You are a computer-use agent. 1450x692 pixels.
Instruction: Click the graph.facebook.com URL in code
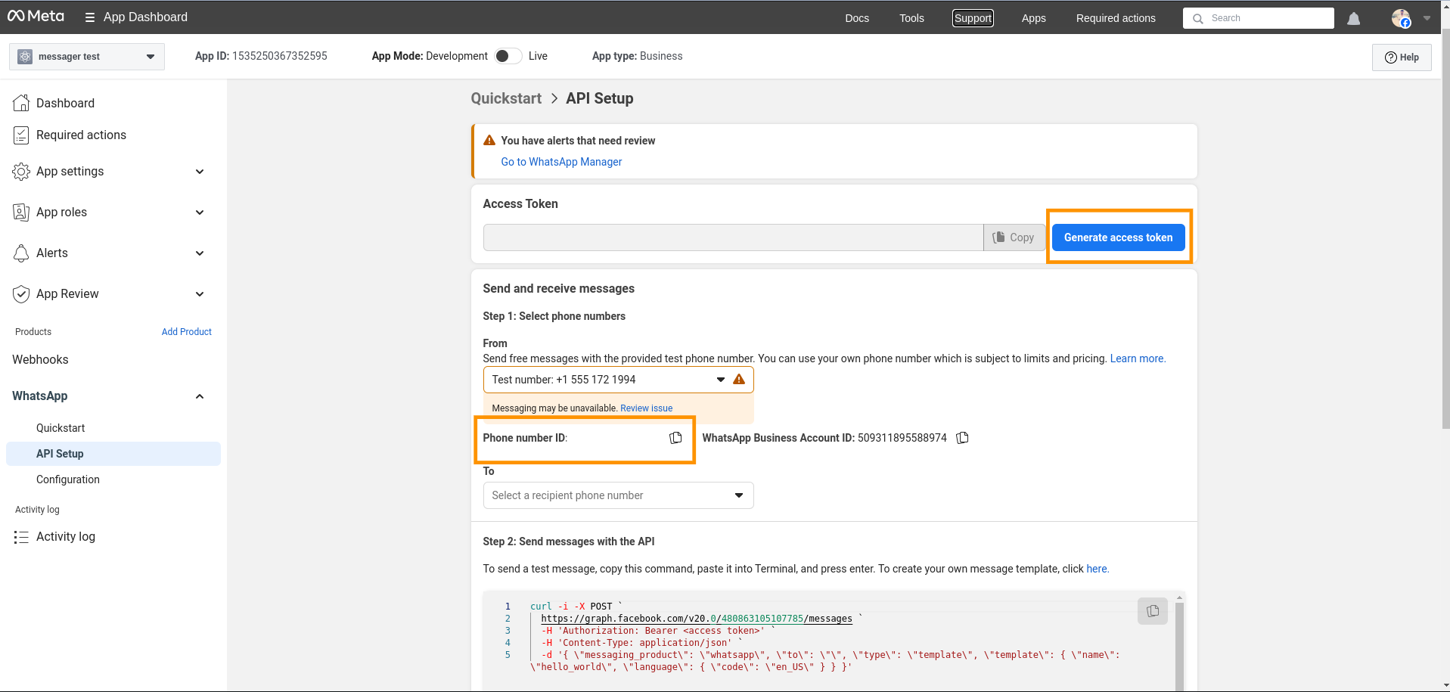[697, 619]
